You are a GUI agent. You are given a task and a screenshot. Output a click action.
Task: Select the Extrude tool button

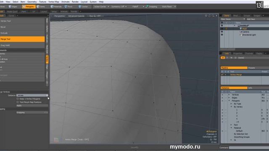tap(22, 33)
